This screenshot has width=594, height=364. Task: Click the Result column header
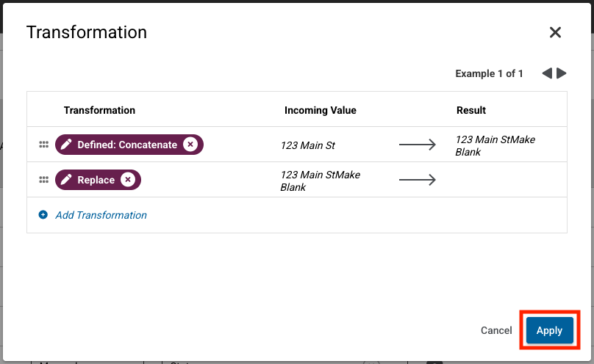(471, 110)
